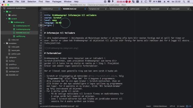This screenshot has width=193, height=108.
Task: Open the root README.md file
Action: [14, 75]
